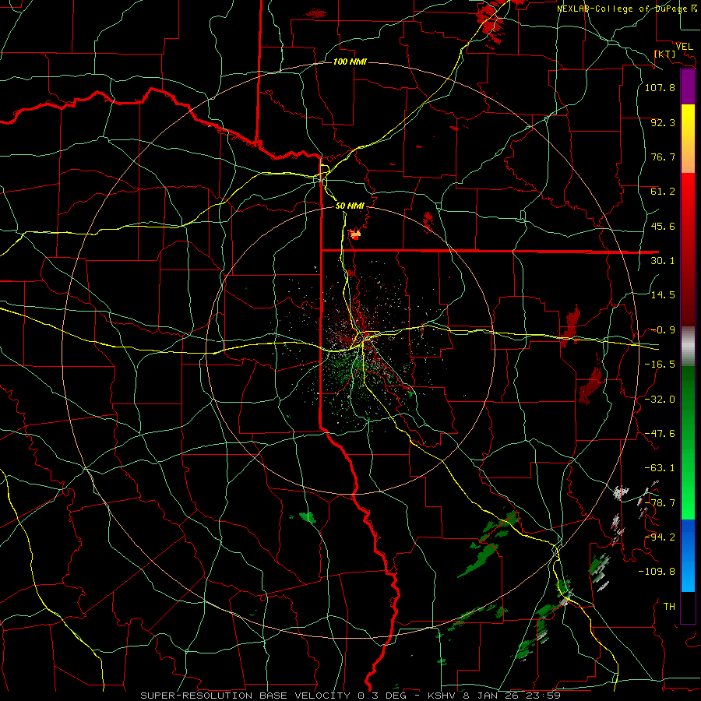Click the 92.3 scale value
This screenshot has height=701, width=701.
pyautogui.click(x=663, y=122)
